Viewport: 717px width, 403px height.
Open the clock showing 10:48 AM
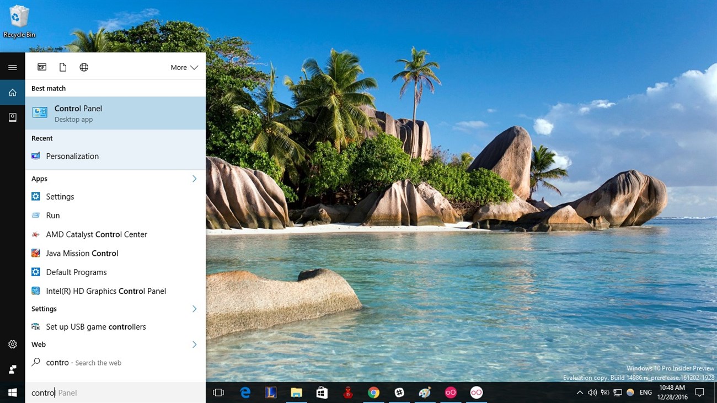tap(672, 393)
